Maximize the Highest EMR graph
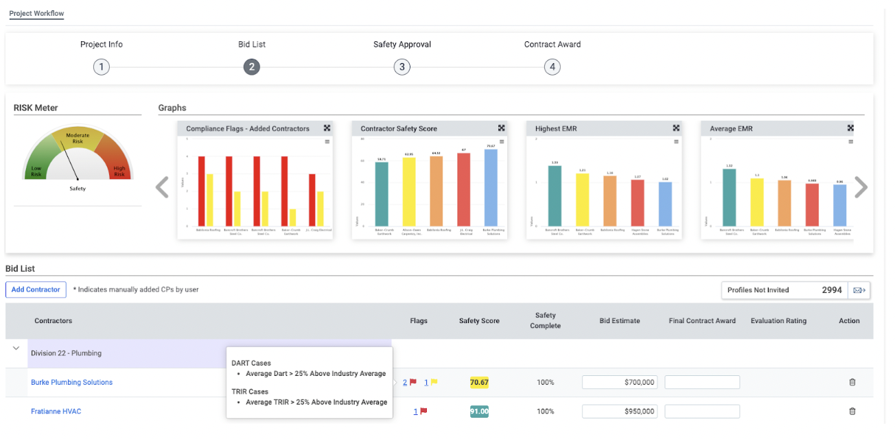 (x=676, y=128)
